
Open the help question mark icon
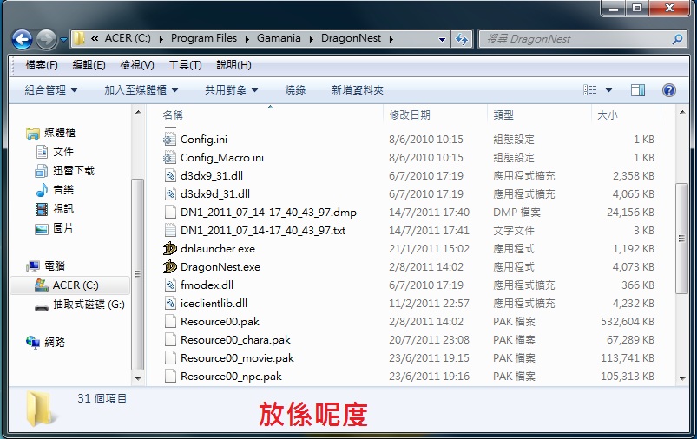668,90
